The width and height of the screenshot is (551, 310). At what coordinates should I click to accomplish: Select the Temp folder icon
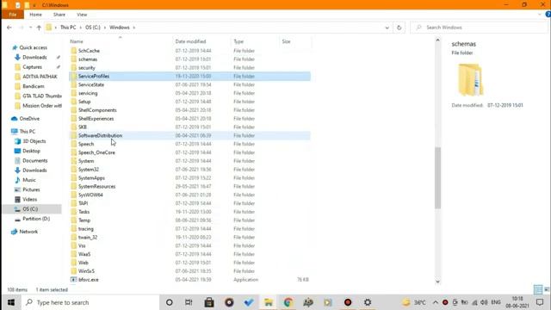tap(73, 220)
